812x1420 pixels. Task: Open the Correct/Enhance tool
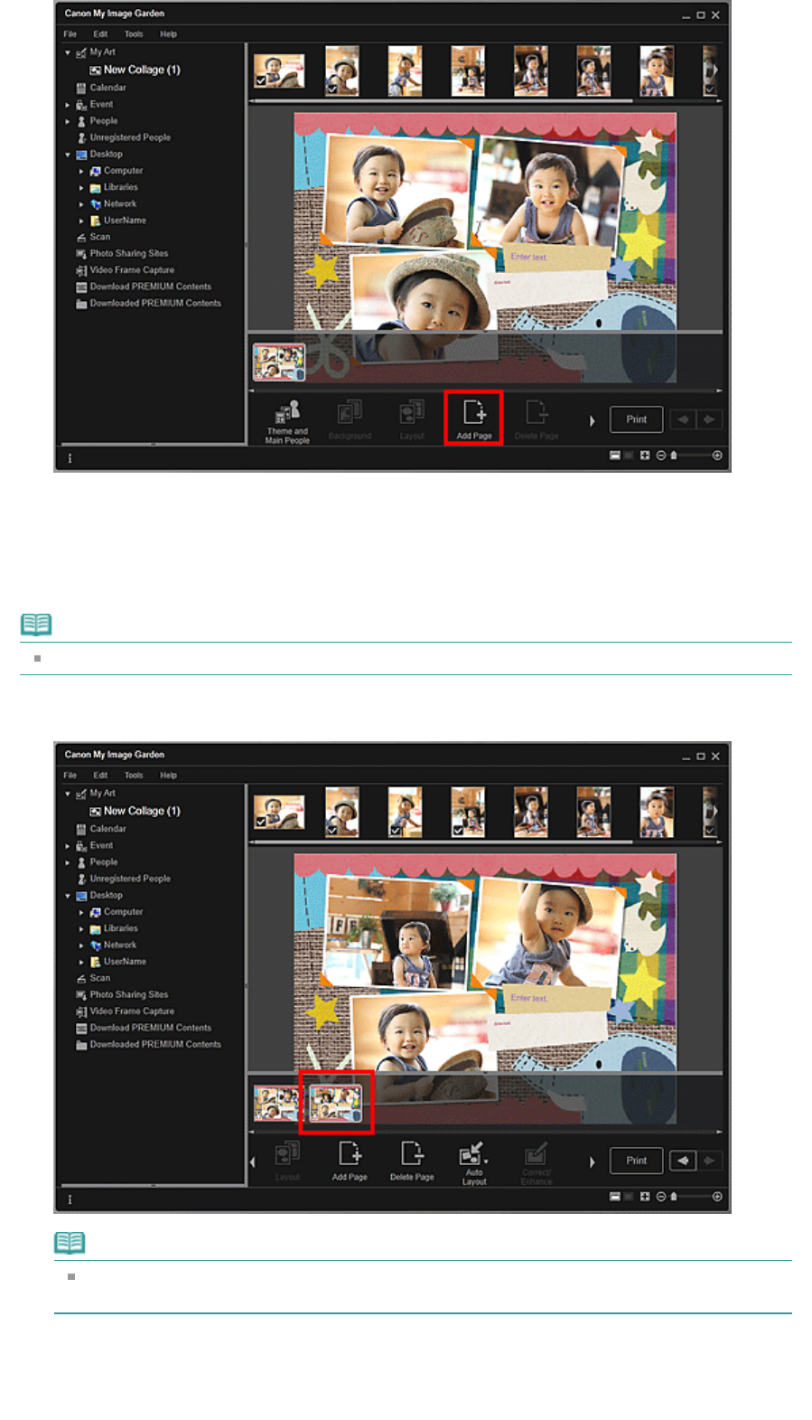tap(537, 1162)
